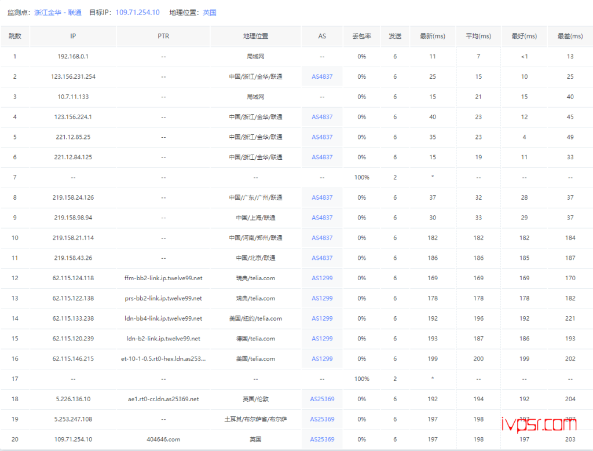The width and height of the screenshot is (593, 451).
Task: Select location 美国/纽约/telia.com
Action: click(255, 318)
